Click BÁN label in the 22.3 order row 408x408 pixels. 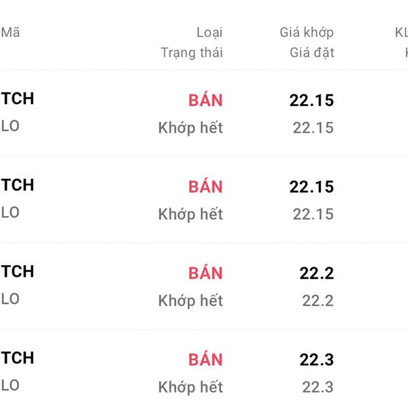[205, 359]
